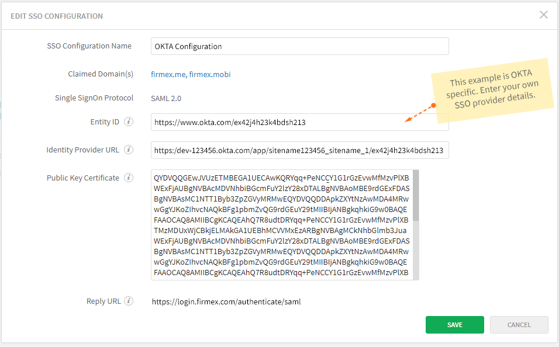Cancel editing the SSO configuration
Screen dimensions: 559x347
(x=519, y=325)
